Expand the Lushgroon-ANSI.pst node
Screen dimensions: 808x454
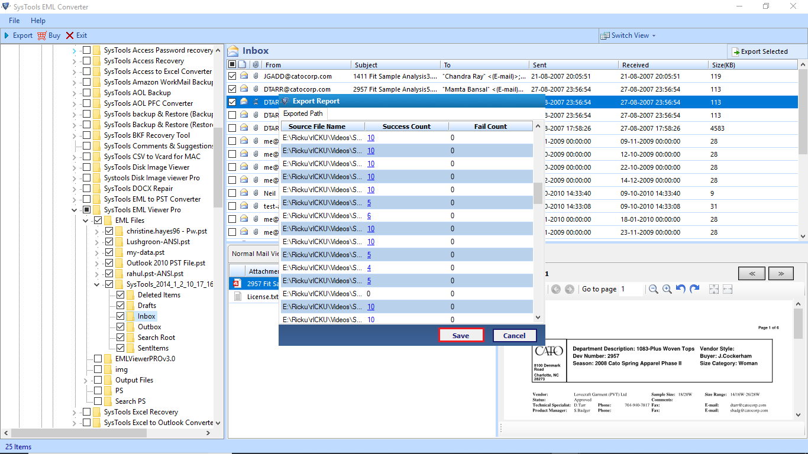(97, 242)
